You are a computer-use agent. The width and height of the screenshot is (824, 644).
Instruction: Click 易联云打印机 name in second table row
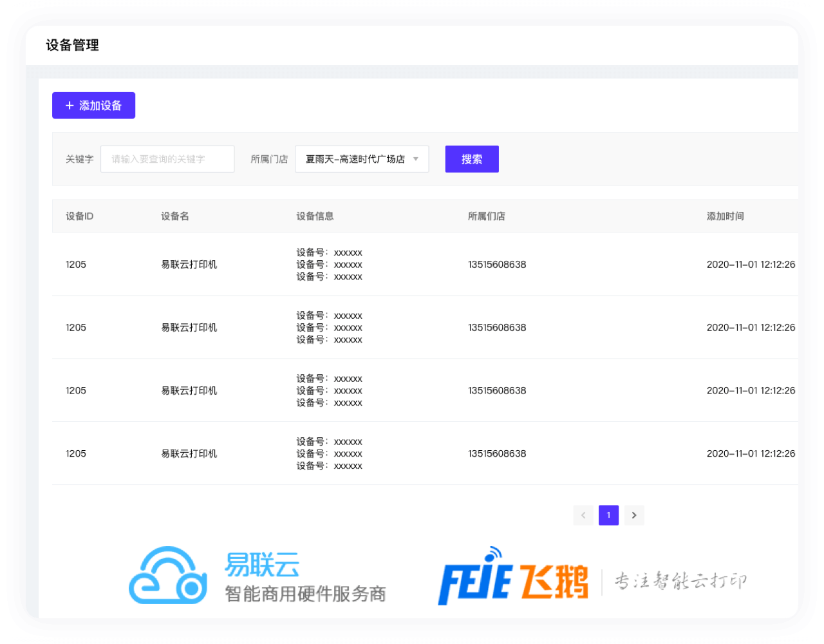point(189,328)
